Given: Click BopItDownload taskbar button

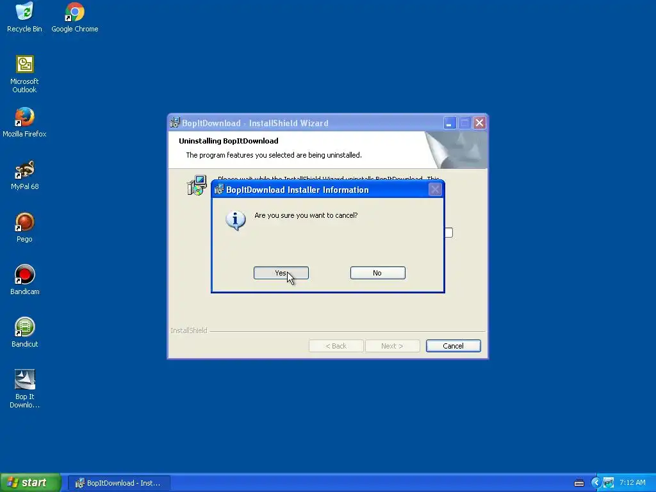Looking at the screenshot, I should pyautogui.click(x=119, y=483).
